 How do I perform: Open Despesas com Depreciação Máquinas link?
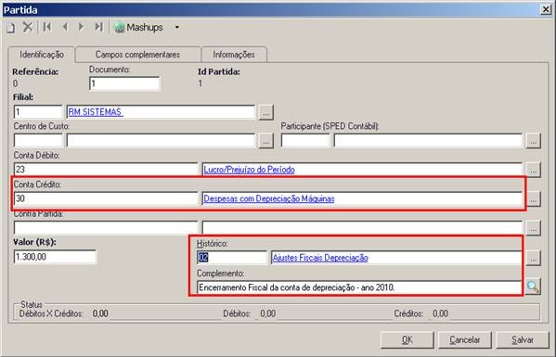269,198
